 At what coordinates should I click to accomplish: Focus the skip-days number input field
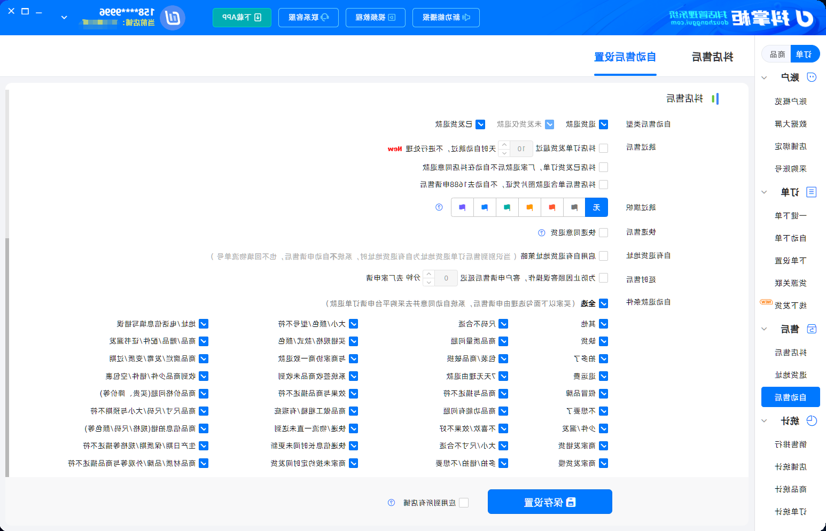(521, 149)
